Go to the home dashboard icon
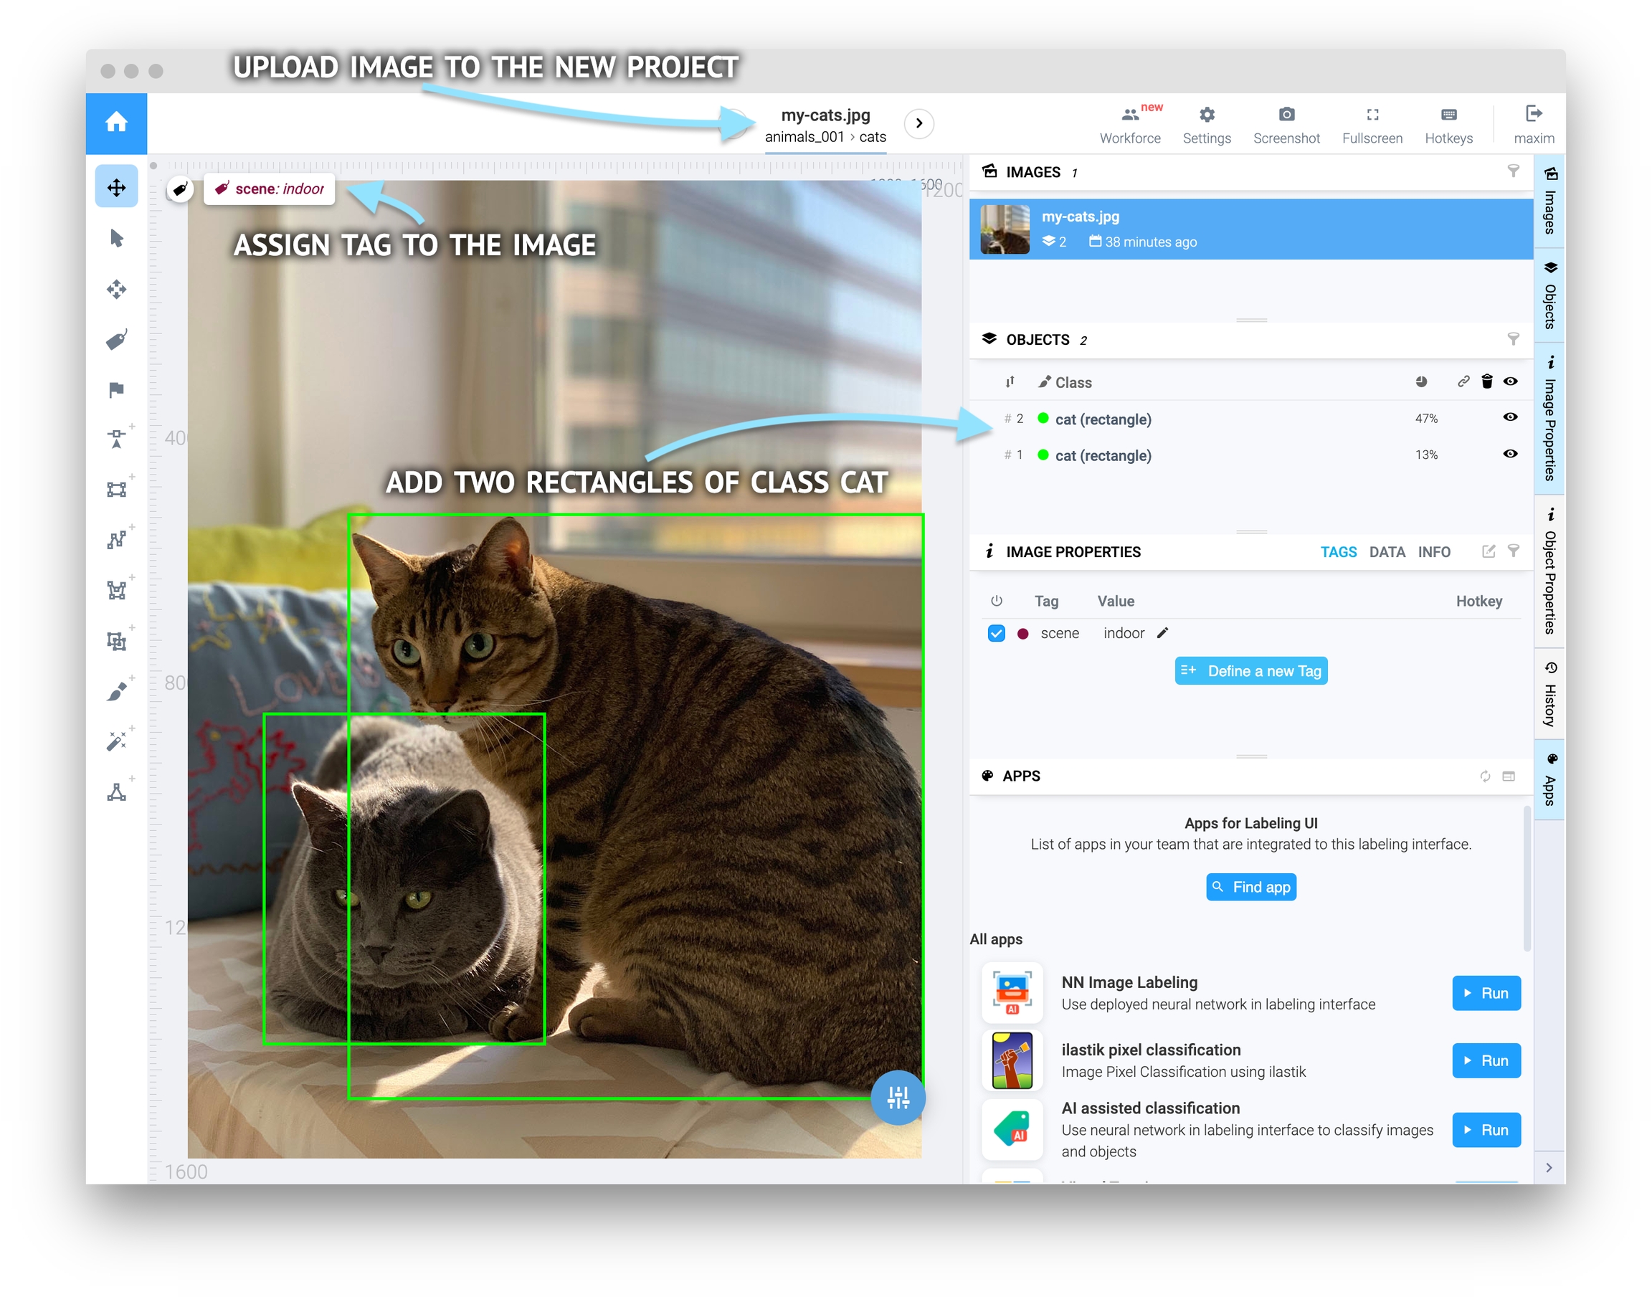Screen dimensions: 1652x1307 [116, 123]
